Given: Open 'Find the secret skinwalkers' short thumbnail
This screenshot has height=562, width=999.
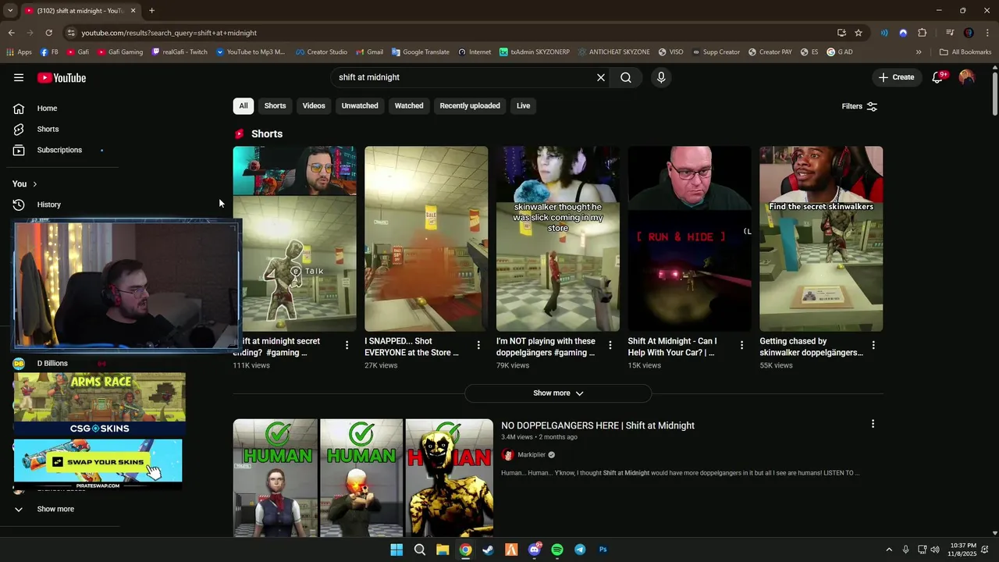Looking at the screenshot, I should tap(821, 239).
